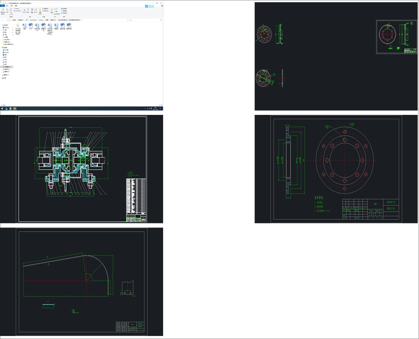Switch to large icons view in status bar

[162, 105]
